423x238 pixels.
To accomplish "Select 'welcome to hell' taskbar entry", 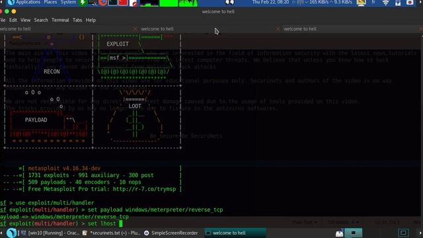I will click(235, 233).
